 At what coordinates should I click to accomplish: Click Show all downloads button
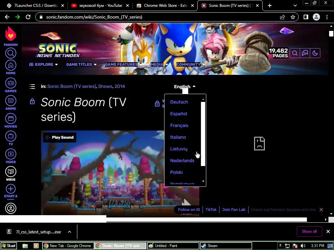pyautogui.click(x=309, y=231)
